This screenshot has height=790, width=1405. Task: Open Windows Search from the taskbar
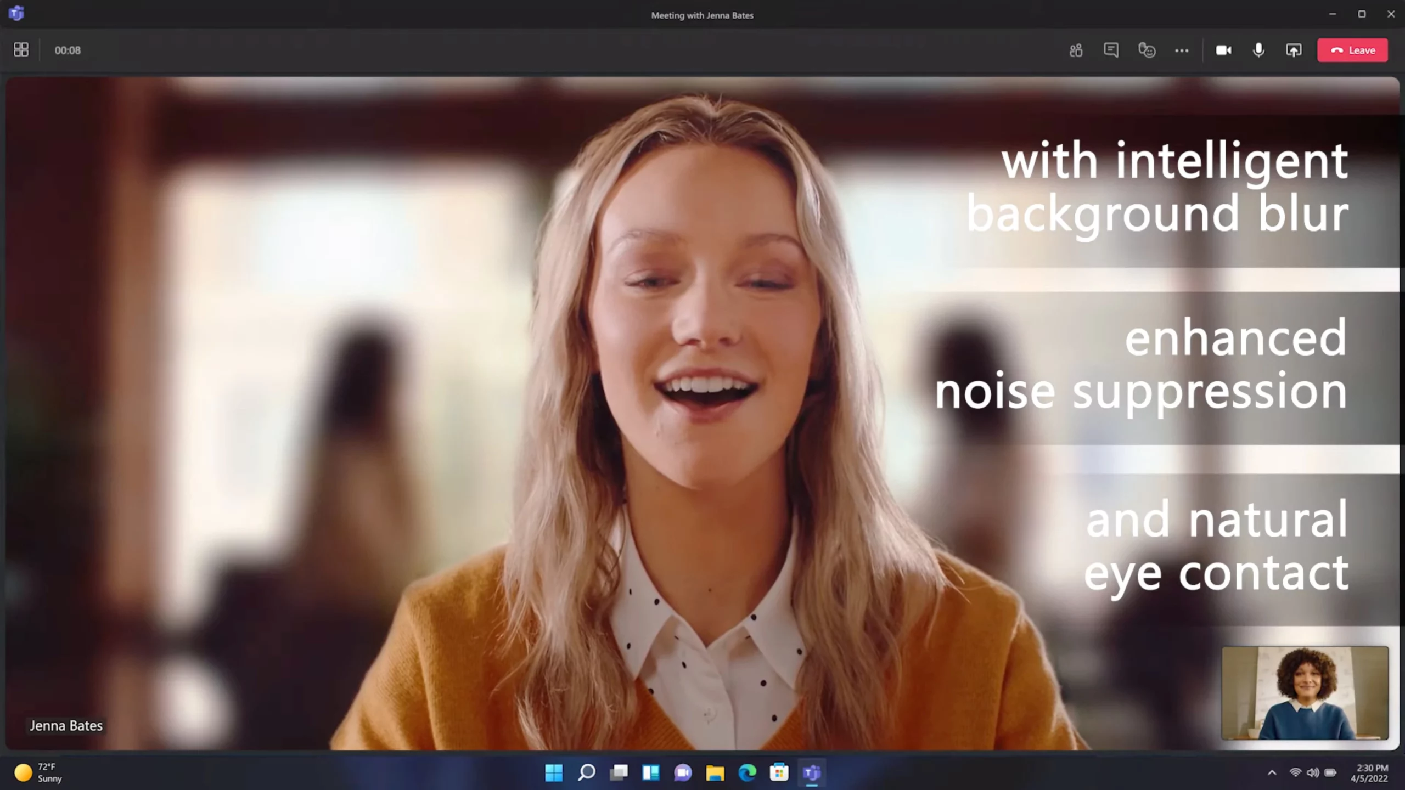586,774
